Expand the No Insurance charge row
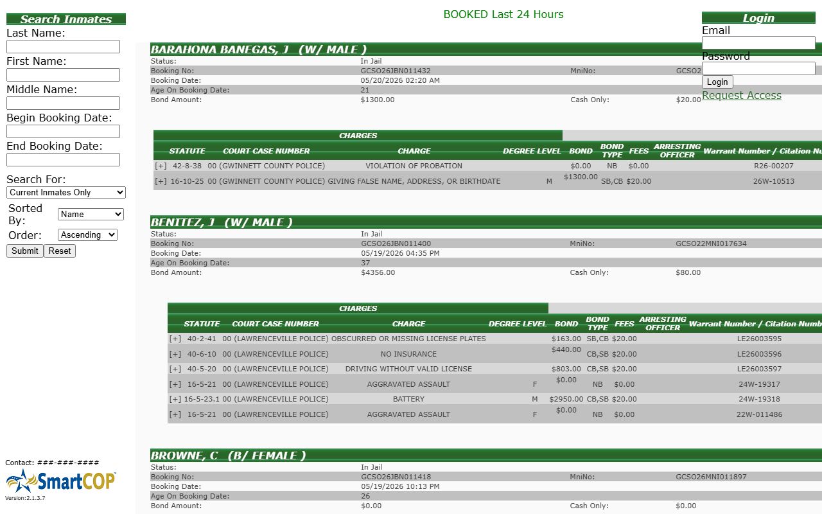Viewport: 822px width, 514px height. 175,354
